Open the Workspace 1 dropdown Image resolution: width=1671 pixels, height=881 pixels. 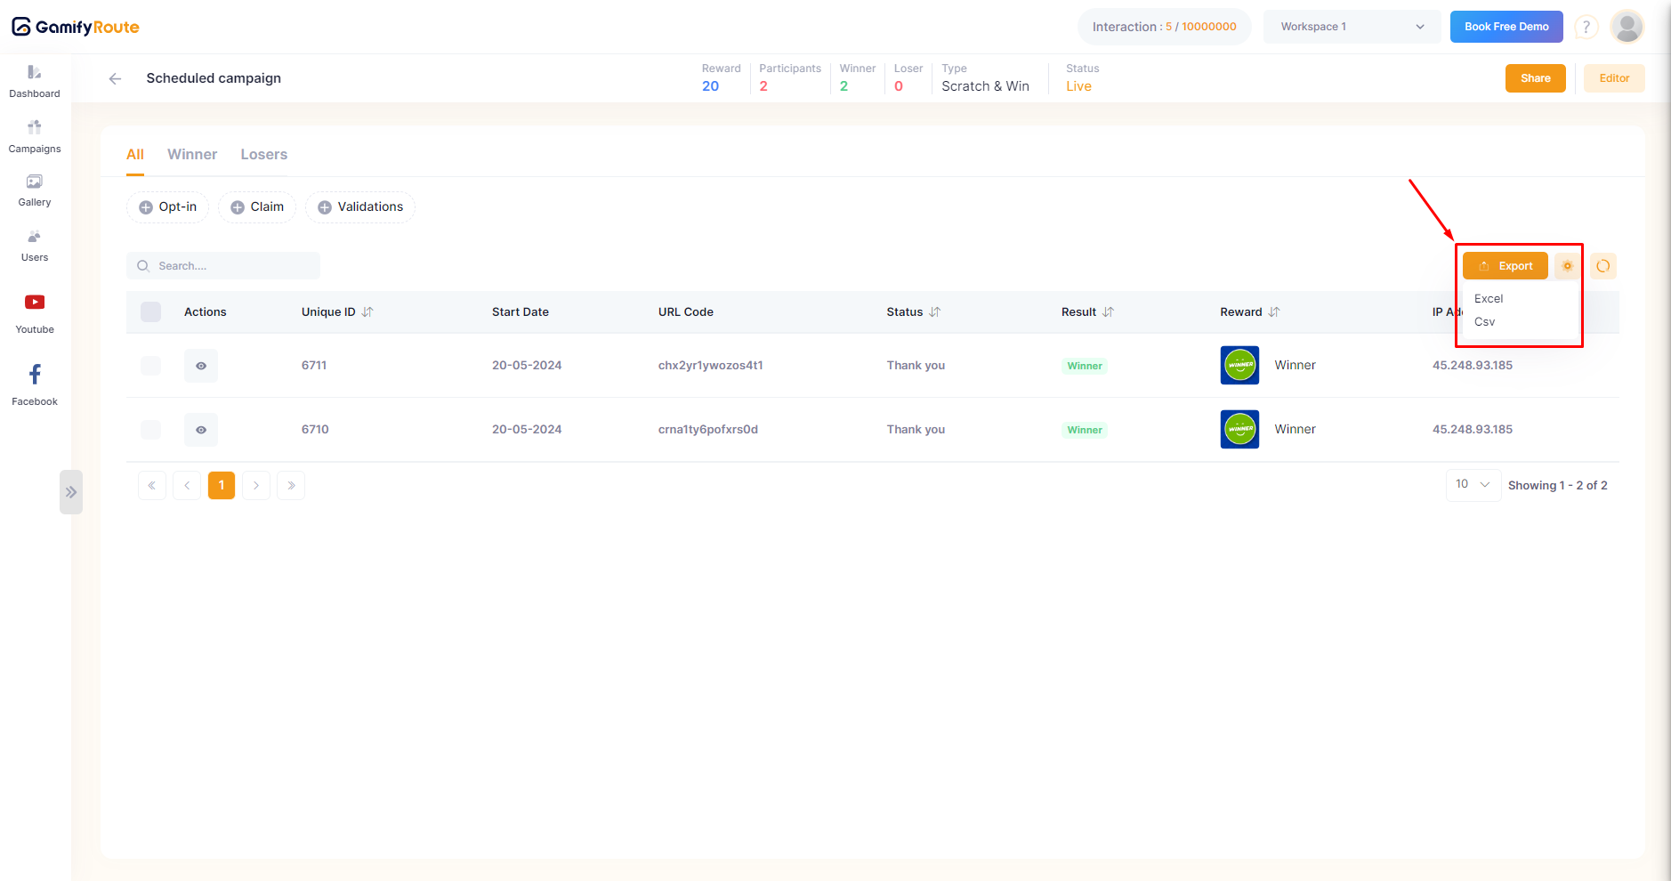(x=1352, y=27)
